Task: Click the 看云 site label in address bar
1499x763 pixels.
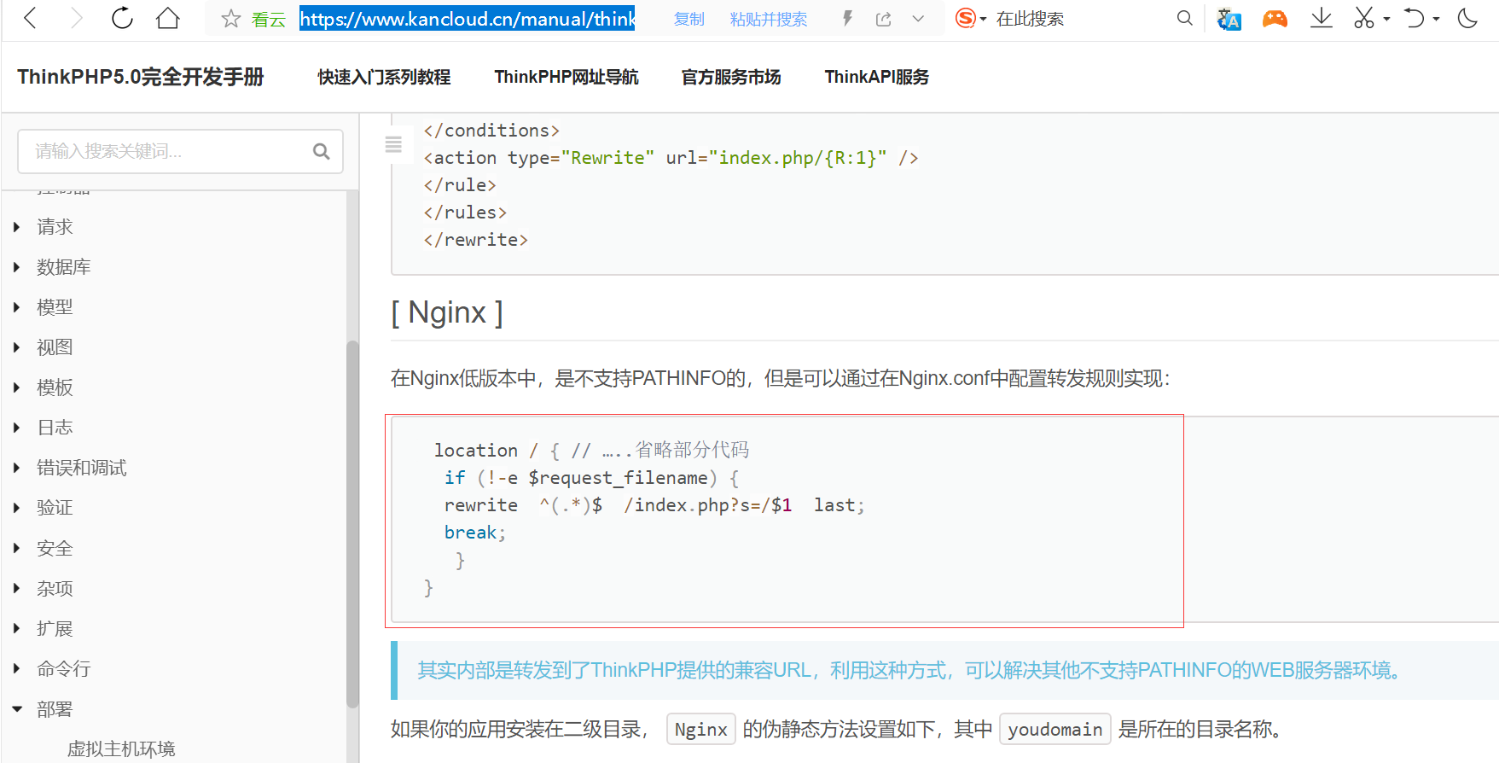Action: (x=269, y=19)
